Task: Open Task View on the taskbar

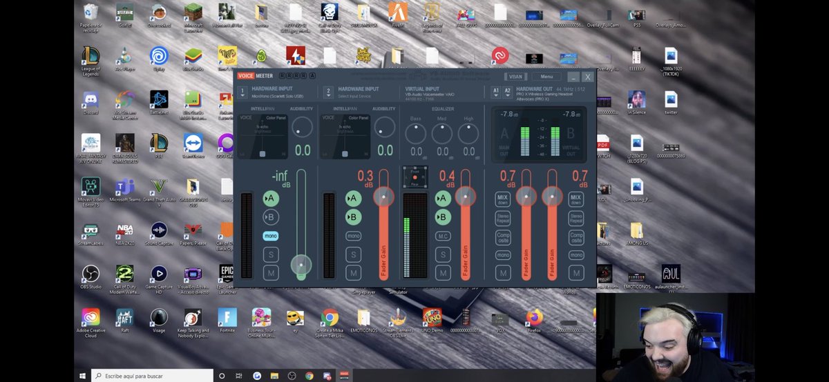Action: point(240,376)
